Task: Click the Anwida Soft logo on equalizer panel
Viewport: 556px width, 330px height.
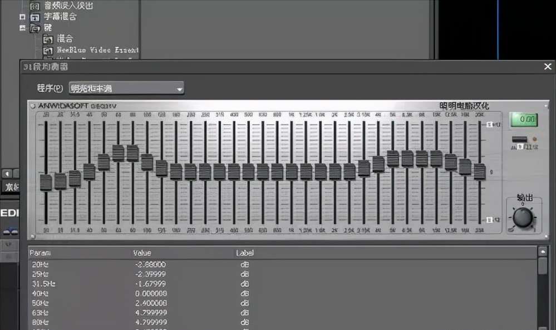Action: tap(72, 106)
